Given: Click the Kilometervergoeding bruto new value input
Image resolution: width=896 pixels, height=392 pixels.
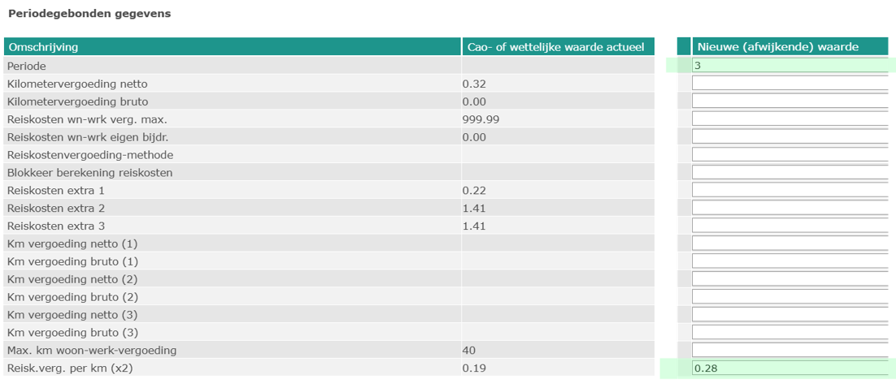Looking at the screenshot, I should coord(789,101).
